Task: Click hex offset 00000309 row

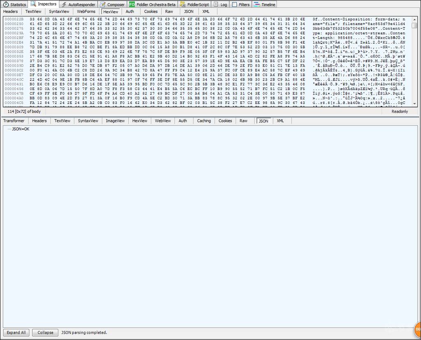Action: coord(14,47)
